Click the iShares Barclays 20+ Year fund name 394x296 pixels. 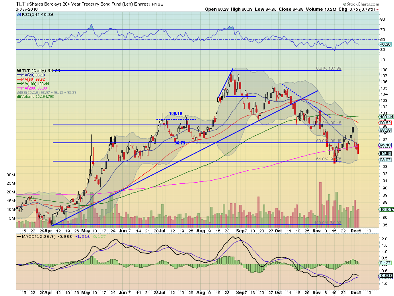pyautogui.click(x=89, y=4)
